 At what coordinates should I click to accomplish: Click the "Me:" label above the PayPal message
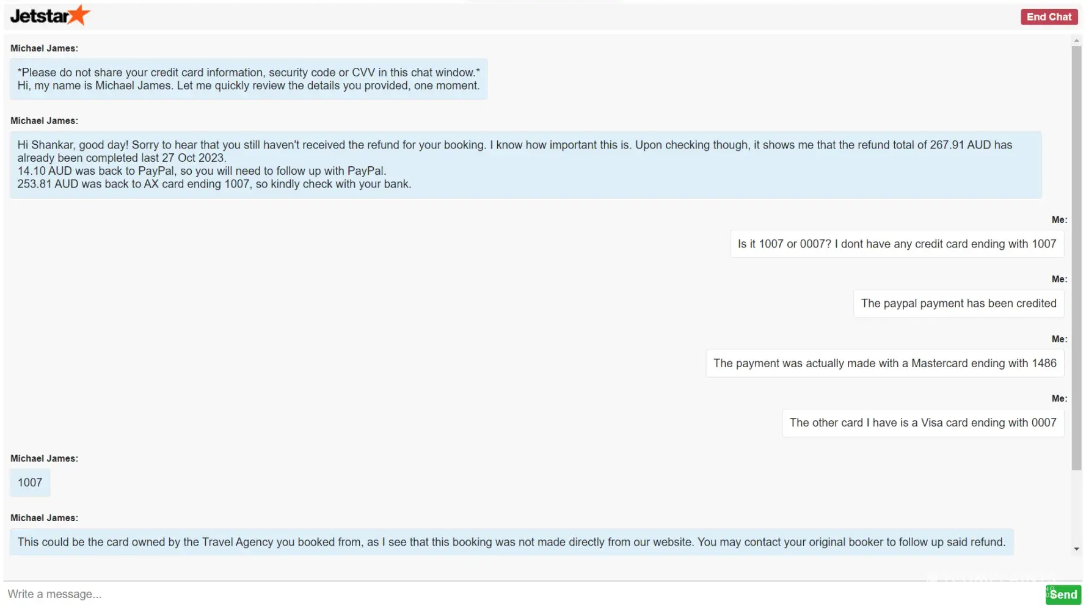point(1059,279)
